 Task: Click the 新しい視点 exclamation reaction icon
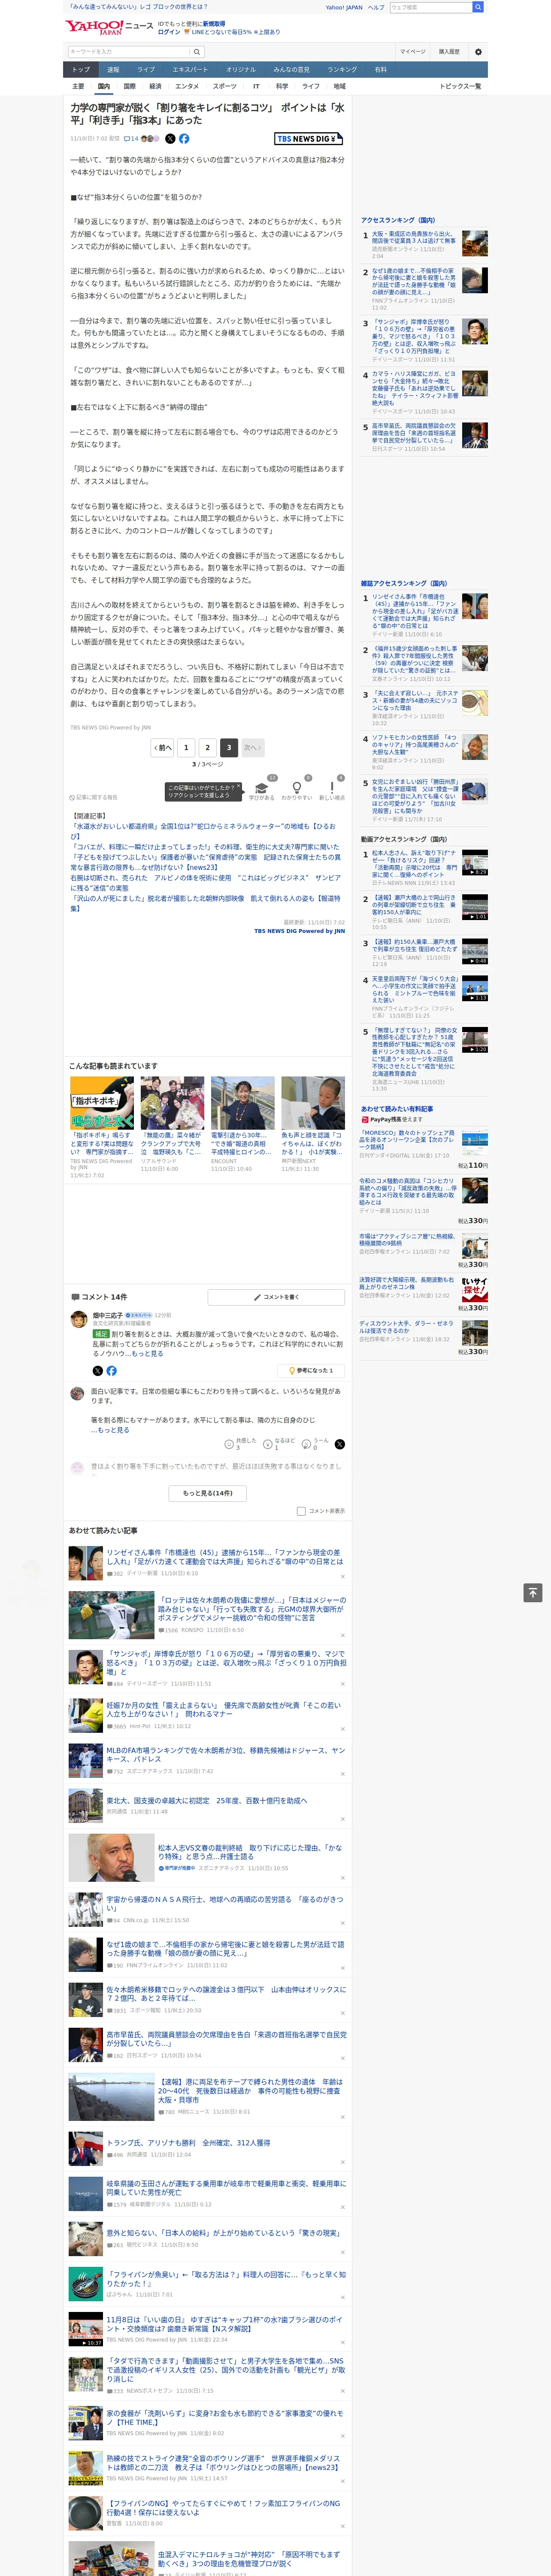(x=332, y=787)
